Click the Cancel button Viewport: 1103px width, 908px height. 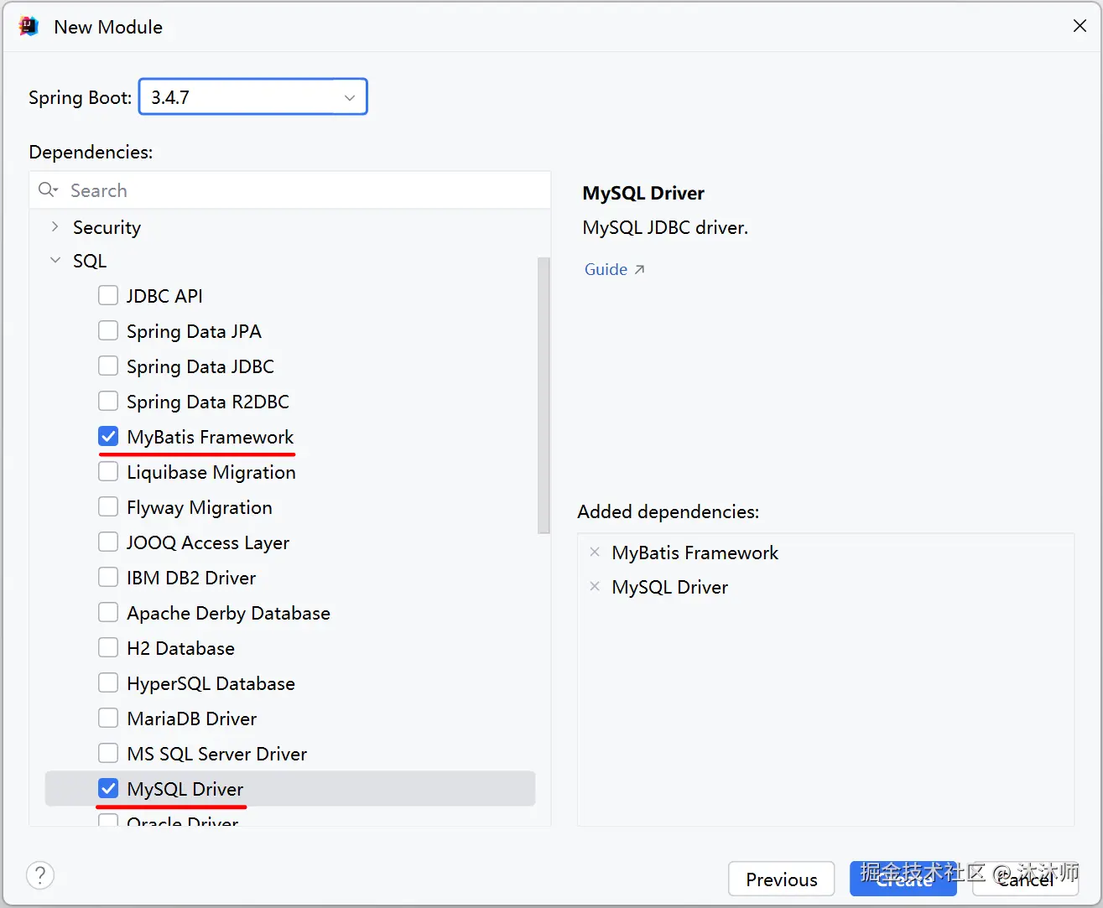point(1025,879)
